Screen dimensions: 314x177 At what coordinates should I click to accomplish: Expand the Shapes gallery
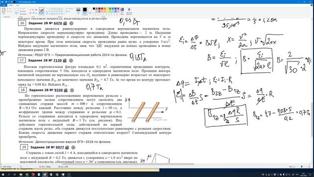pyautogui.click(x=64, y=14)
